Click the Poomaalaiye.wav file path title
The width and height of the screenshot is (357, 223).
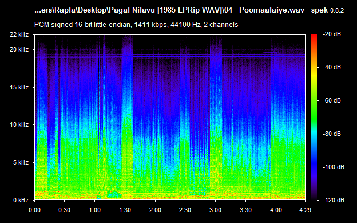[x=169, y=10]
